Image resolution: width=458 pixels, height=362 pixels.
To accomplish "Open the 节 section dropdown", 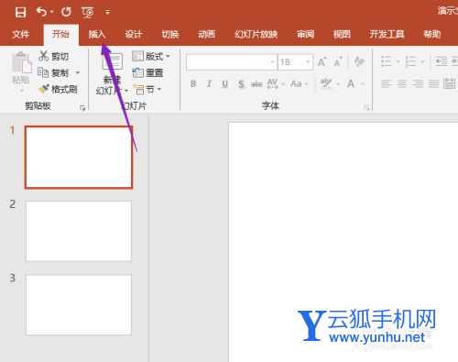I will pyautogui.click(x=147, y=90).
